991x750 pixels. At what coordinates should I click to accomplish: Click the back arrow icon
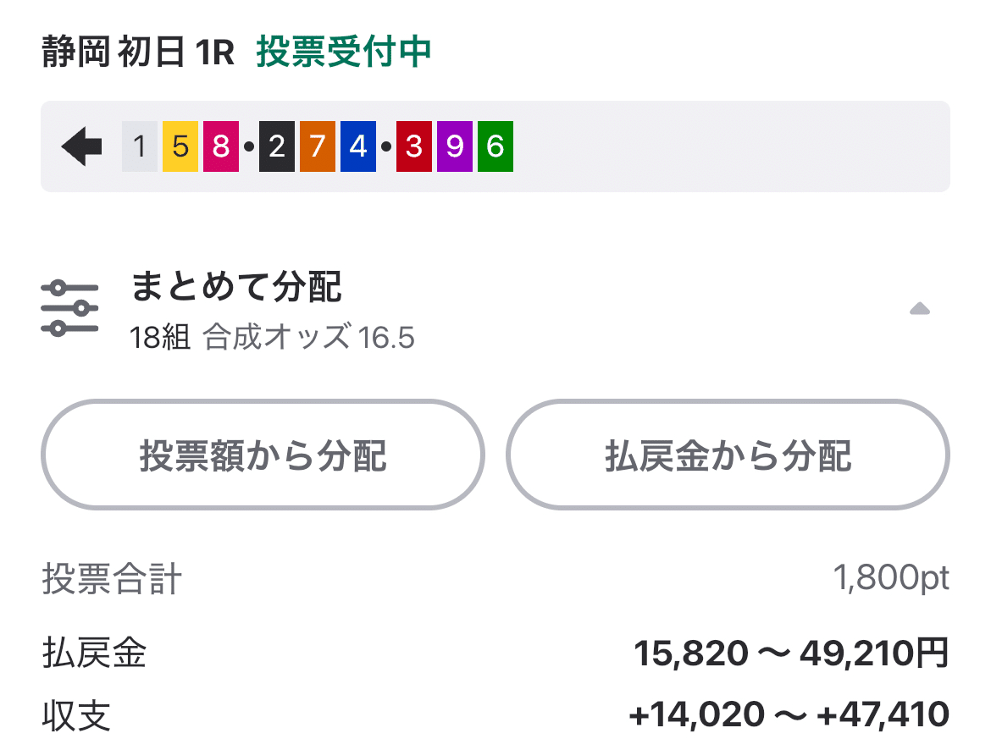pyautogui.click(x=80, y=146)
